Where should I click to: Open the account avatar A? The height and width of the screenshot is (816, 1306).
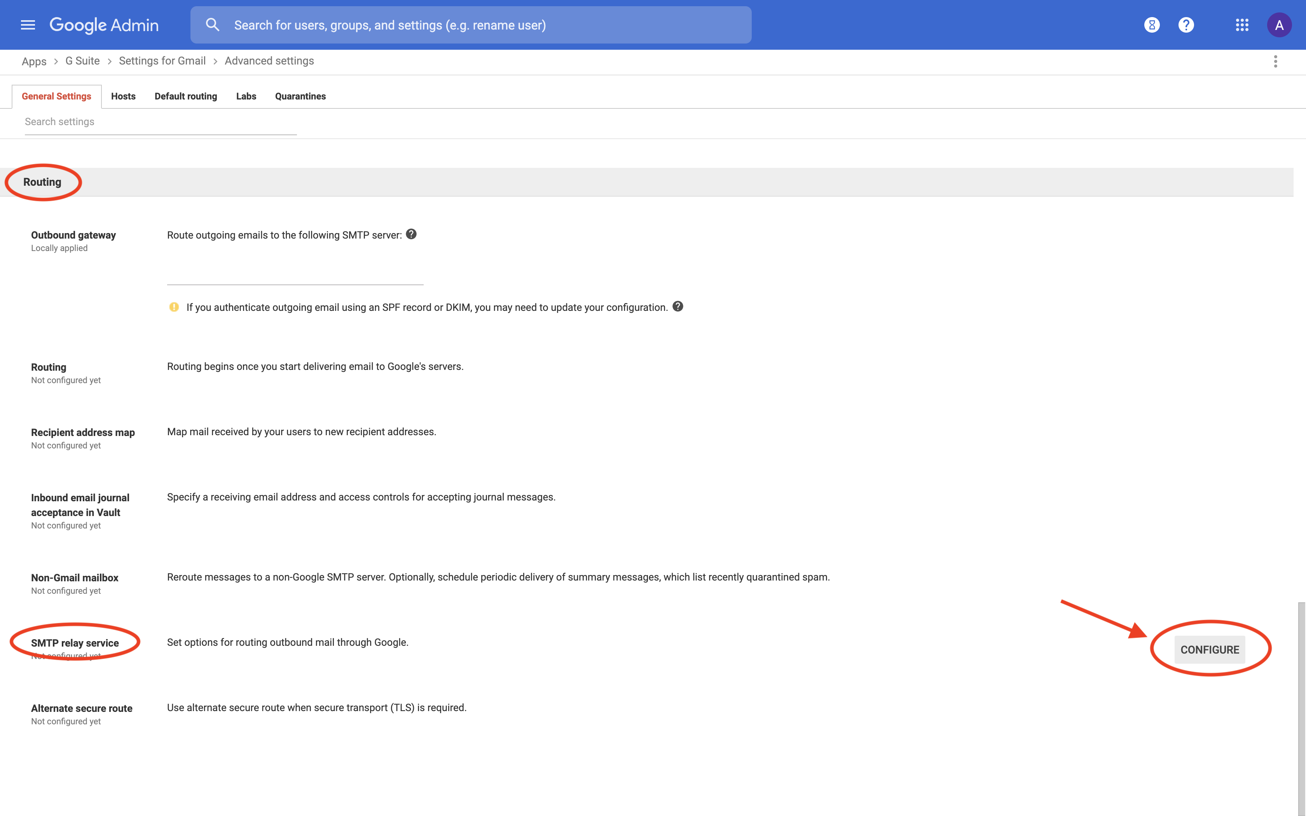[1278, 25]
